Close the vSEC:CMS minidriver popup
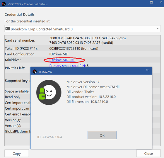164x158 pixels. click(x=147, y=70)
